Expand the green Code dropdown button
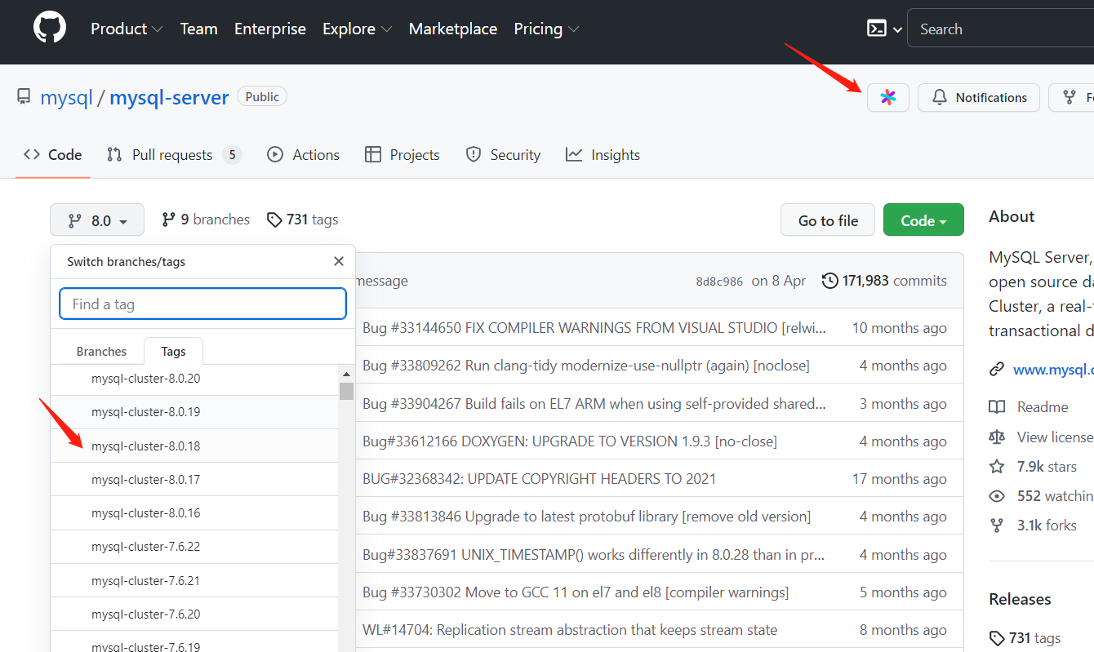The height and width of the screenshot is (652, 1094). coord(923,220)
